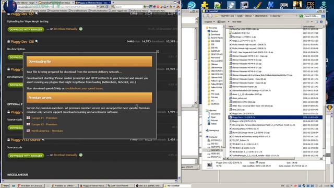Open Organize menu in Explorer window
Screen dimensions: 334x188
[x=209, y=22]
